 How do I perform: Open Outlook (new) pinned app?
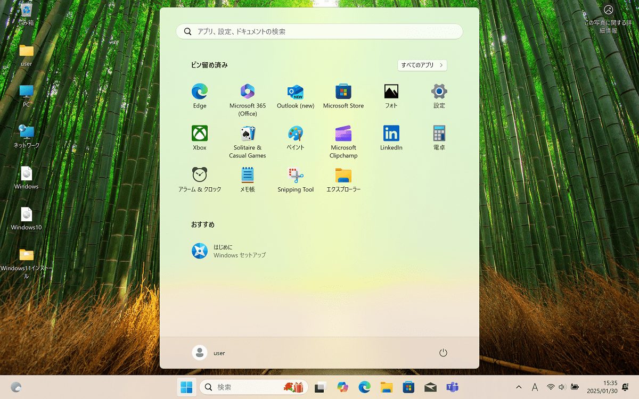point(296,96)
